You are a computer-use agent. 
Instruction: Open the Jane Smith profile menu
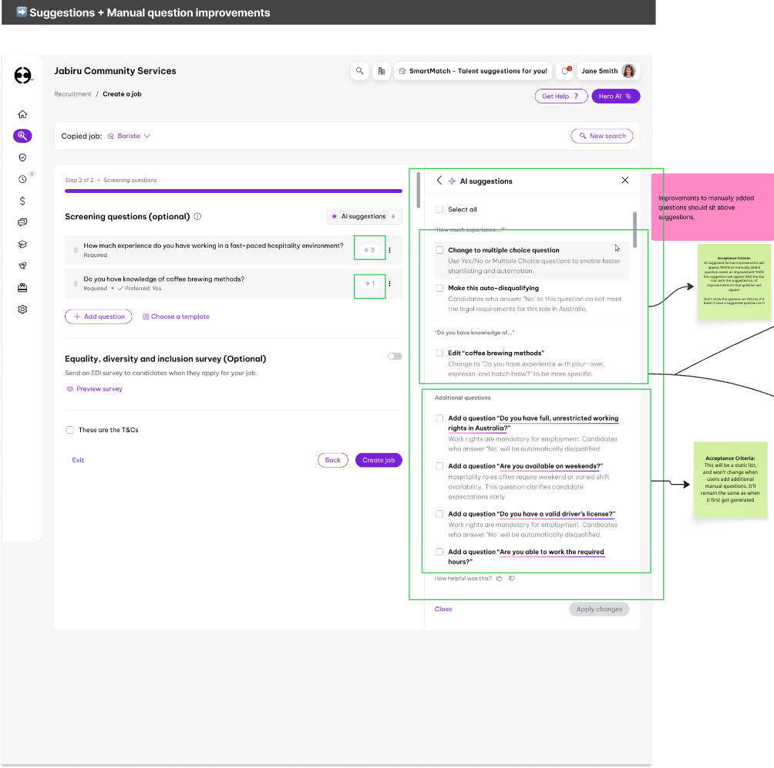pos(608,71)
